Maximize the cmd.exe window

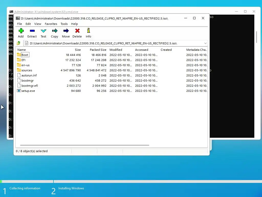pyautogui.click(x=245, y=11)
